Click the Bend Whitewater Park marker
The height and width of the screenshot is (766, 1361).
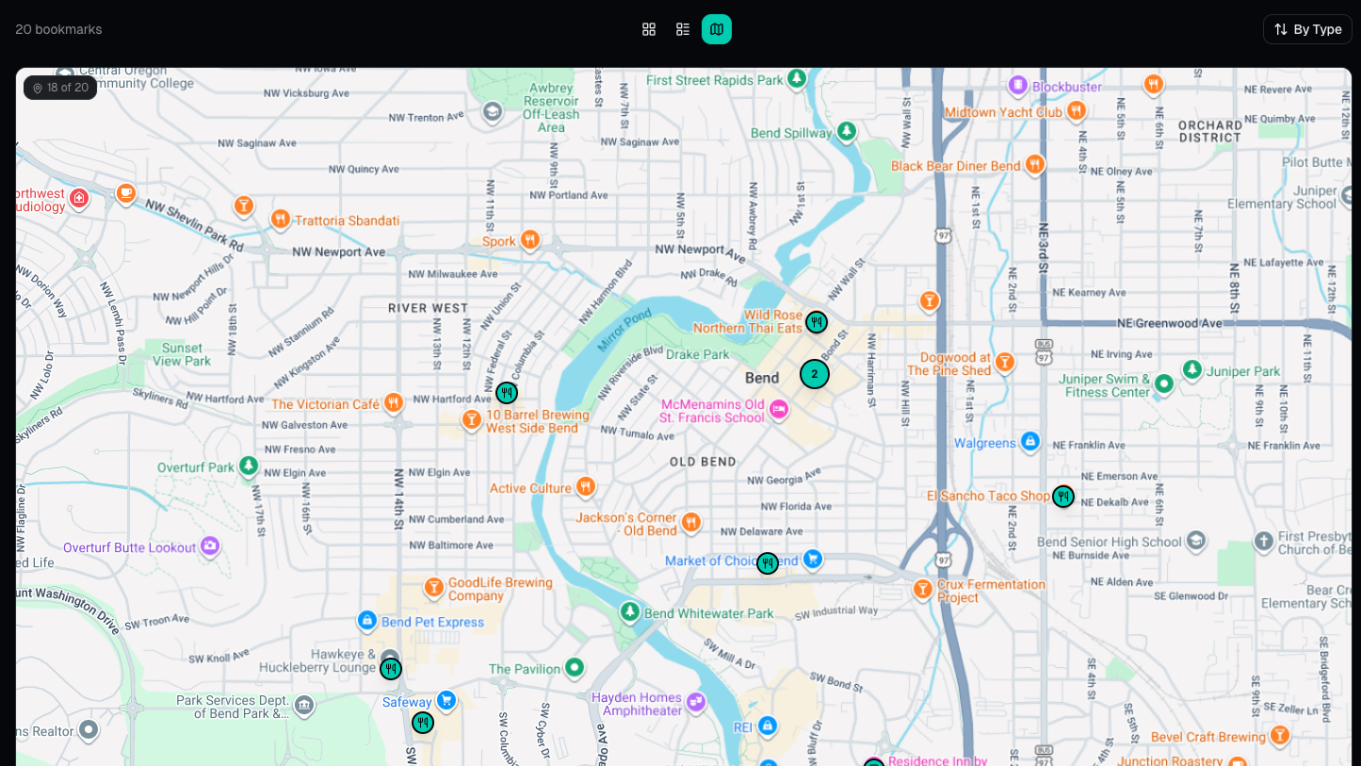pos(630,612)
